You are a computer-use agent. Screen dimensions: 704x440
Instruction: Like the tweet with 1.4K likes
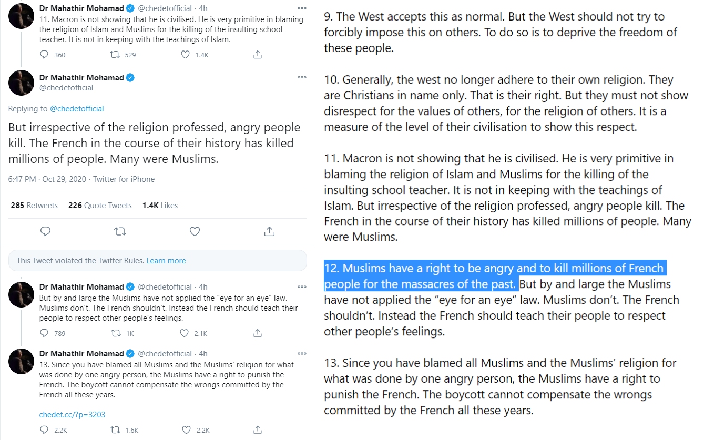pyautogui.click(x=185, y=55)
